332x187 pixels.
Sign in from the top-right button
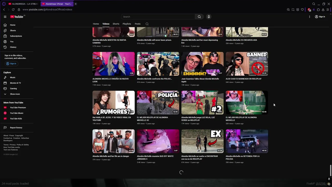click(x=320, y=17)
